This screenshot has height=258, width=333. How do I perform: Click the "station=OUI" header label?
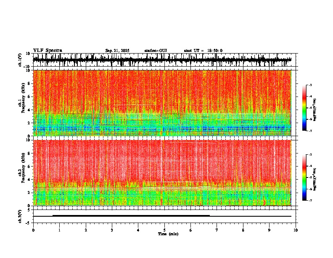pos(156,51)
